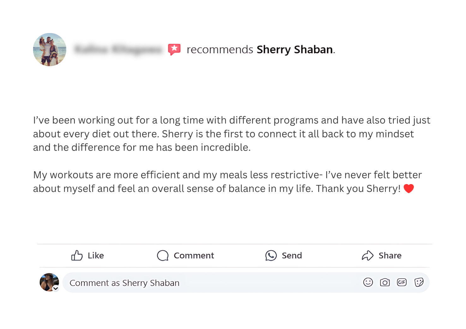Open the bold Sherry Shaban profile link
Viewport: 466px width, 329px height.
(295, 49)
